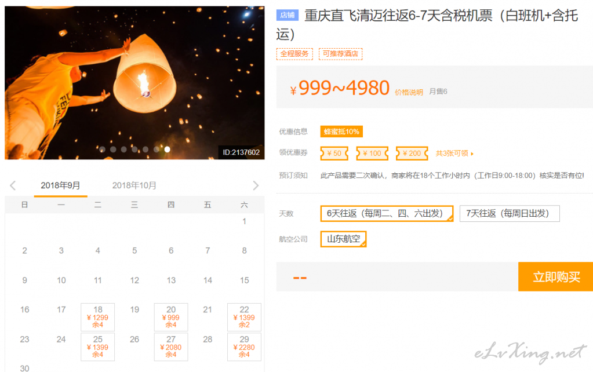Click the 店铺 shop badge
The width and height of the screenshot is (593, 372).
(x=287, y=16)
